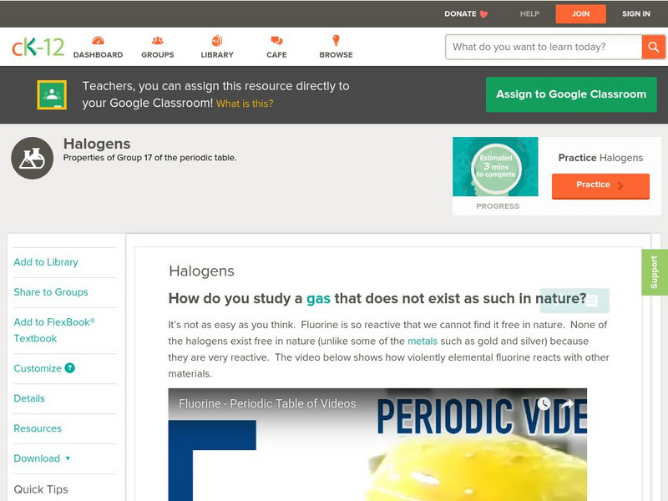The height and width of the screenshot is (501, 668).
Task: Click the video watch later clock icon
Action: (544, 403)
